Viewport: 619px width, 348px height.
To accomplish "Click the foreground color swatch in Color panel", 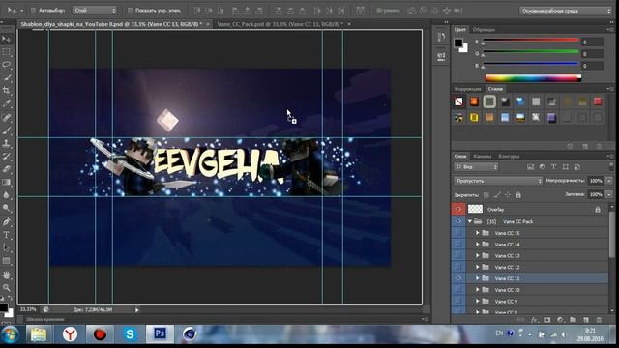I will [x=457, y=43].
